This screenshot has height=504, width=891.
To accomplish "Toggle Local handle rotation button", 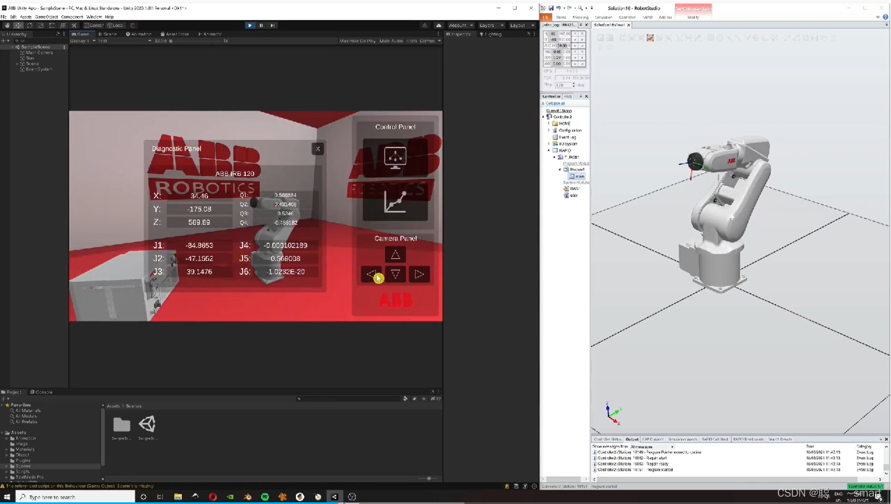I will click(x=115, y=26).
